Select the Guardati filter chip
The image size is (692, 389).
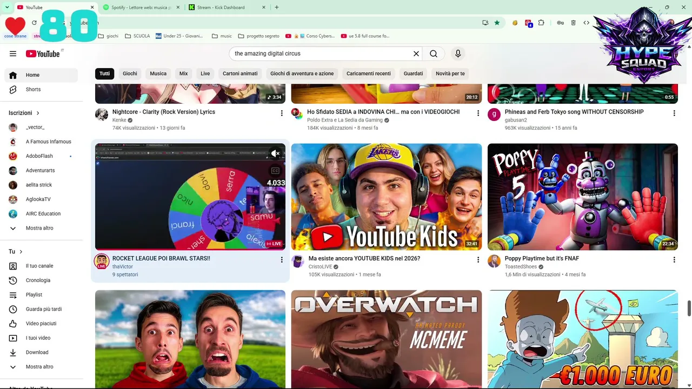point(413,73)
